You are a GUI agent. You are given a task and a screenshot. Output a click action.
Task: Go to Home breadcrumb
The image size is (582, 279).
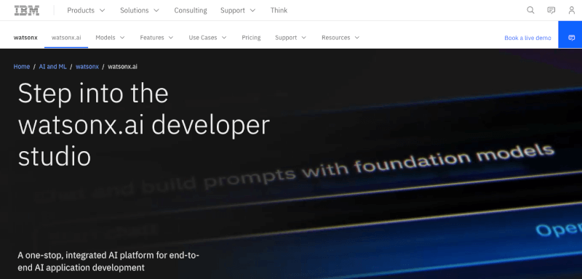tap(22, 67)
